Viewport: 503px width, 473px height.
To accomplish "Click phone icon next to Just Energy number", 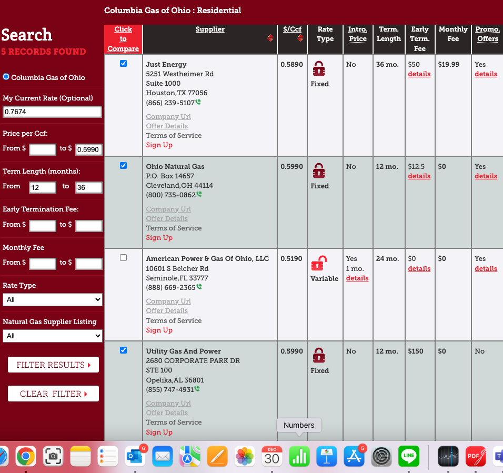I will [198, 102].
